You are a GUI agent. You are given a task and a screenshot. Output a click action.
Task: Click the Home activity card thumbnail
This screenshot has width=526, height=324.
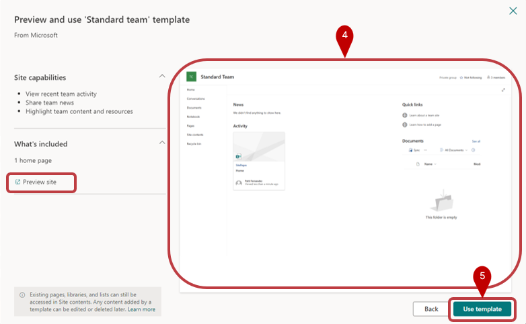259,146
